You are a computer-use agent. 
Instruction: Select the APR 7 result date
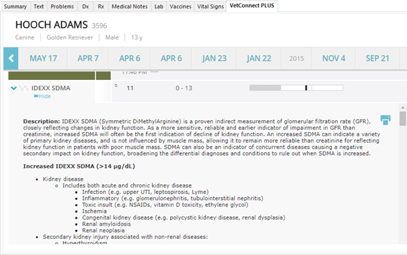(88, 58)
